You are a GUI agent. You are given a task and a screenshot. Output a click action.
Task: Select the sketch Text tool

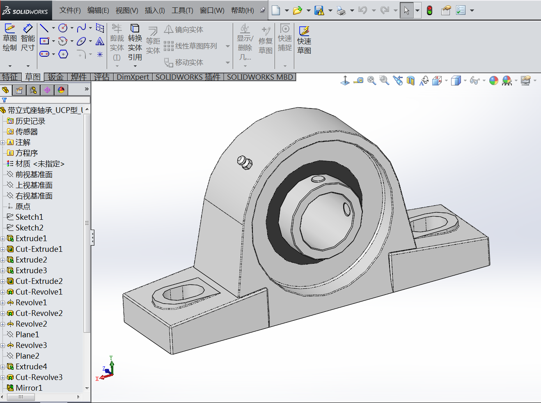click(x=100, y=41)
